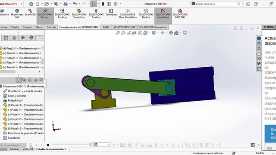Open File Properties icon next to rebuild
Viewport: 276px width, 155px height.
pyautogui.click(x=109, y=4)
